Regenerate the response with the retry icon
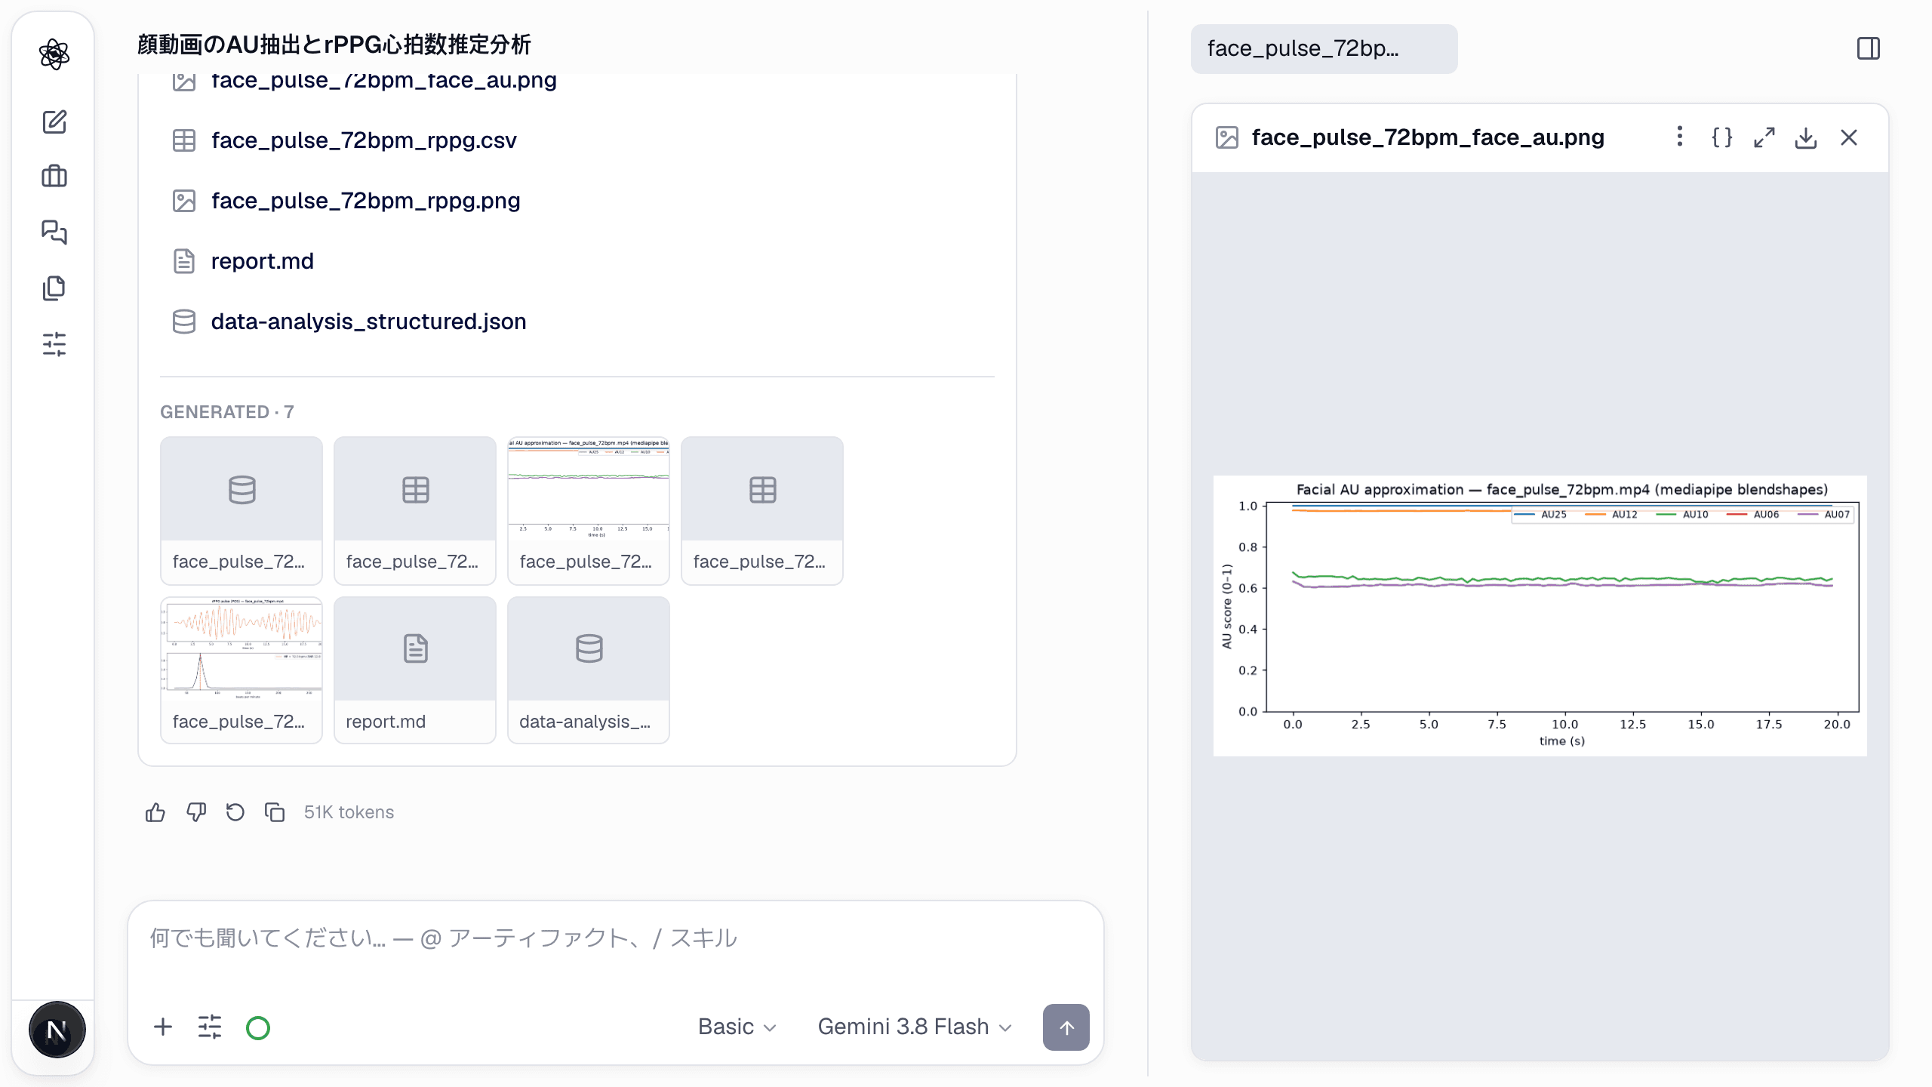The image size is (1932, 1087). (235, 812)
